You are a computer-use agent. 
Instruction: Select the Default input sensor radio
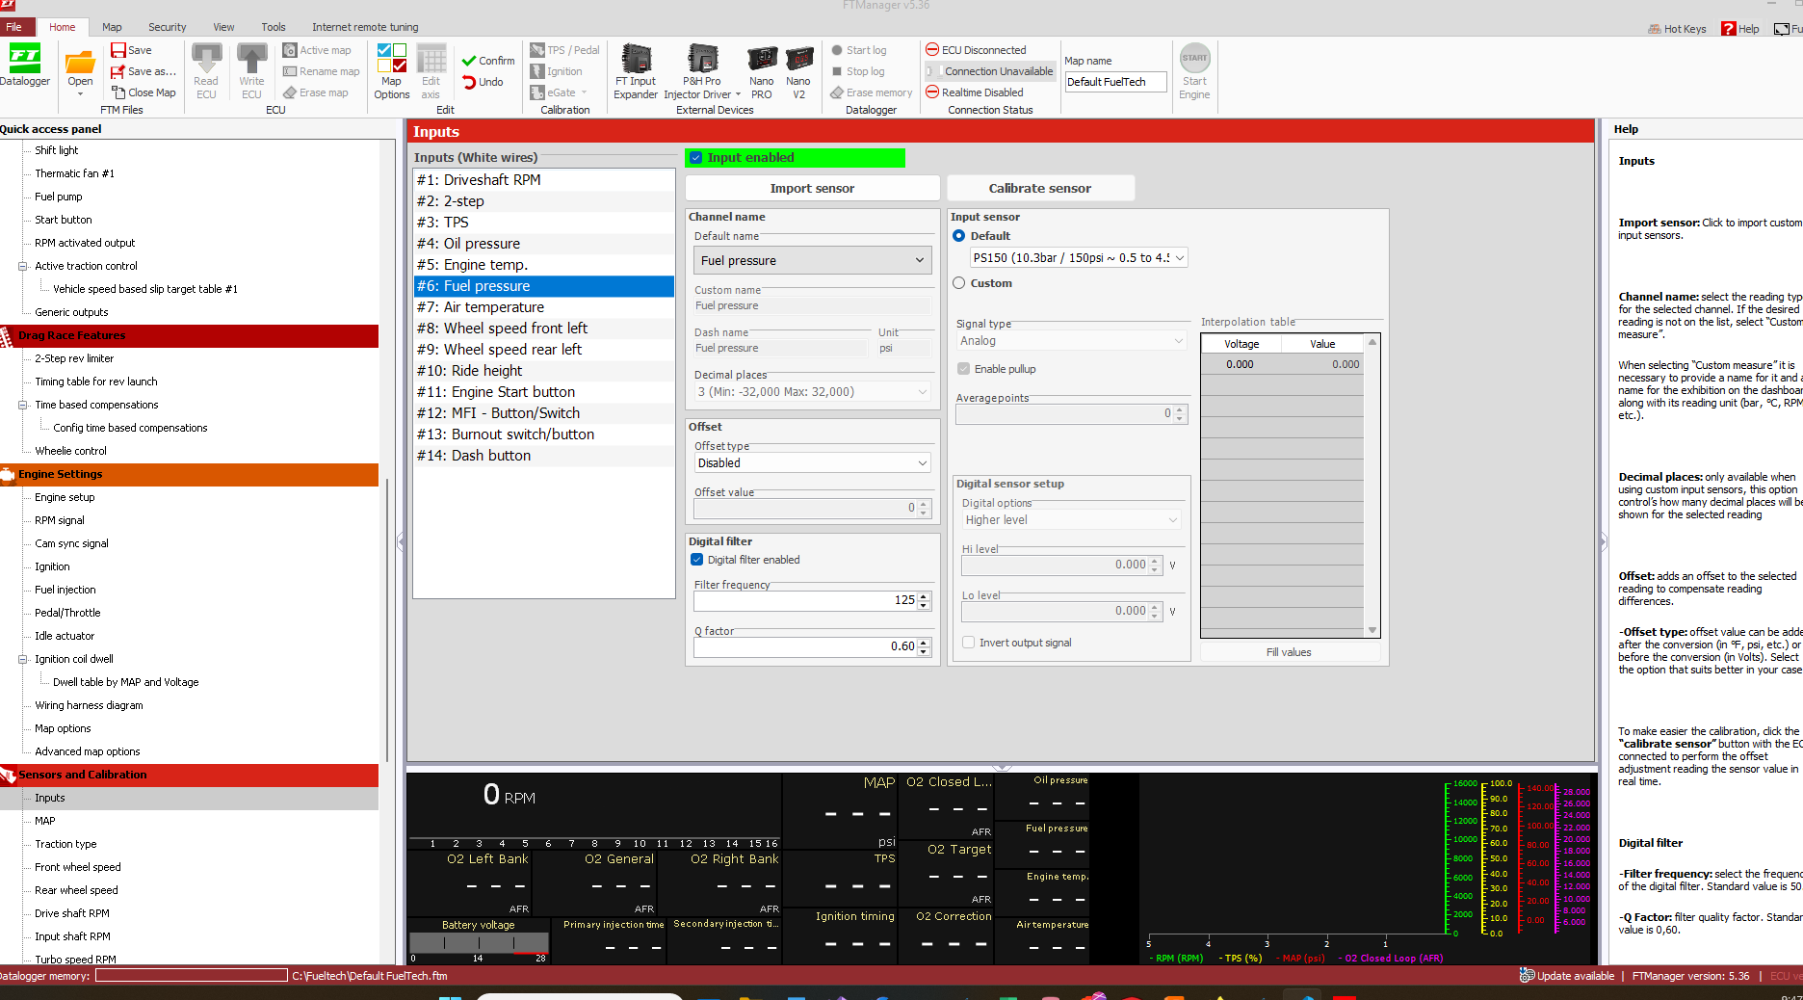[x=958, y=236]
